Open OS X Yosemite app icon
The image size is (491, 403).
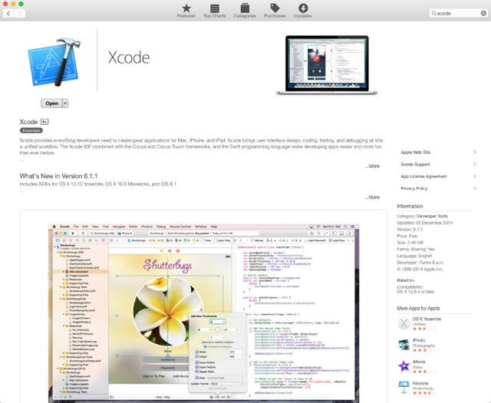[x=404, y=323]
